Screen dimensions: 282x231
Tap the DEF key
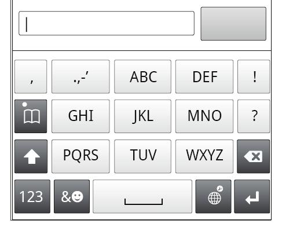204,76
